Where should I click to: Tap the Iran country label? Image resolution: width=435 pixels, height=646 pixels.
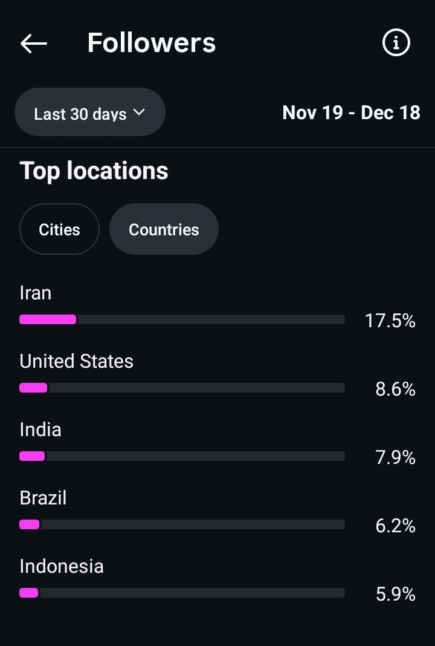pyautogui.click(x=36, y=293)
